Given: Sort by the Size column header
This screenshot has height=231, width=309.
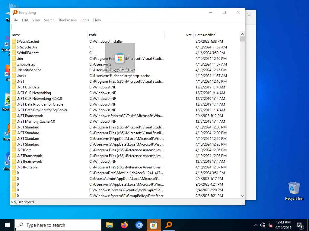Looking at the screenshot, I should coord(189,35).
